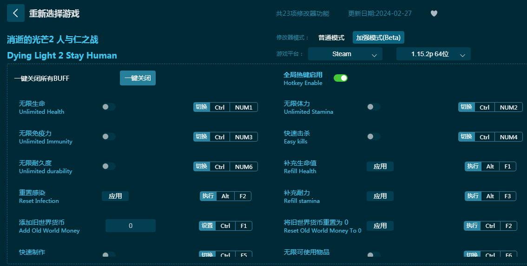This screenshot has width=527, height=266.
Task: Turn on Unlimited Immunity switch
Action: [x=109, y=136]
